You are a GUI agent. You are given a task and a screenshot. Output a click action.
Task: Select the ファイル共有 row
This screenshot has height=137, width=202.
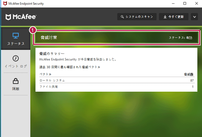tap(117, 87)
